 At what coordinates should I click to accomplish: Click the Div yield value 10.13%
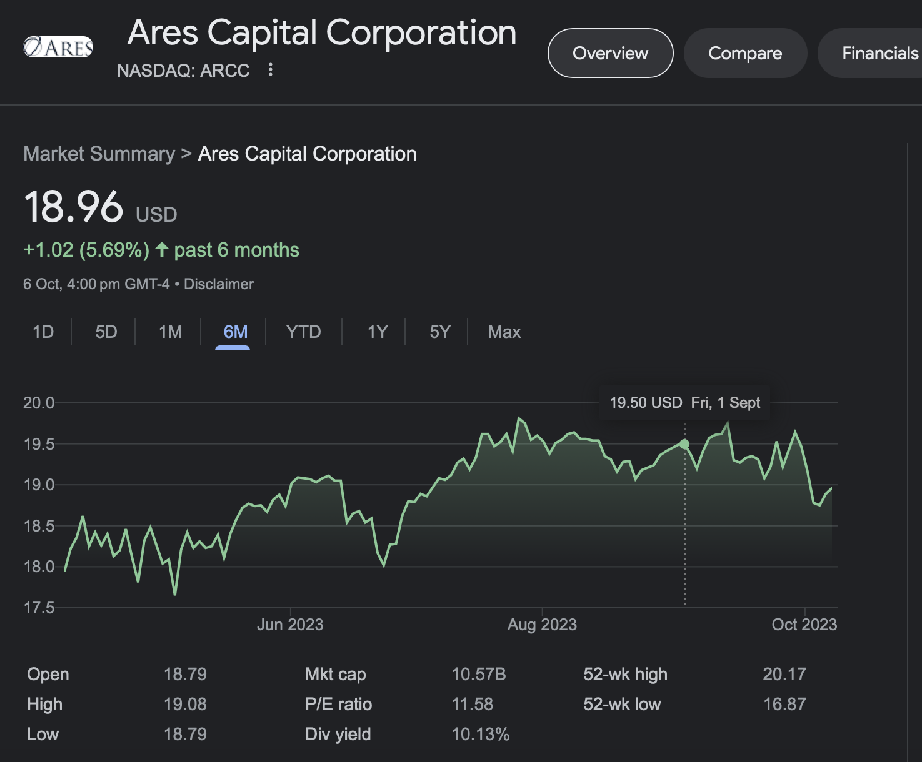tap(481, 735)
